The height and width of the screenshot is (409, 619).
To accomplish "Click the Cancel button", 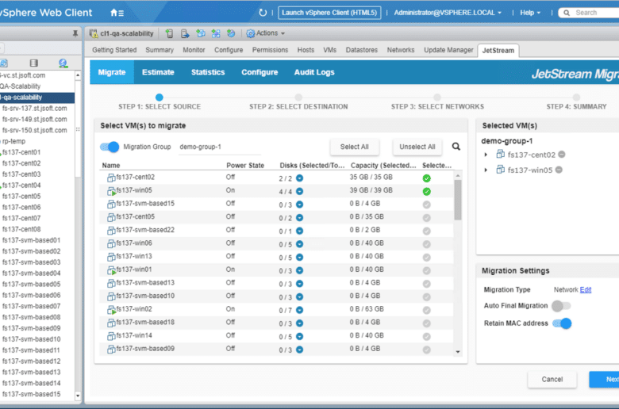I will (x=552, y=380).
